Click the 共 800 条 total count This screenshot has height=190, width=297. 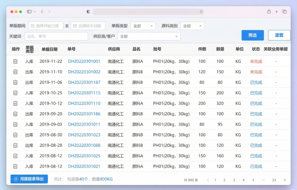[191, 180]
